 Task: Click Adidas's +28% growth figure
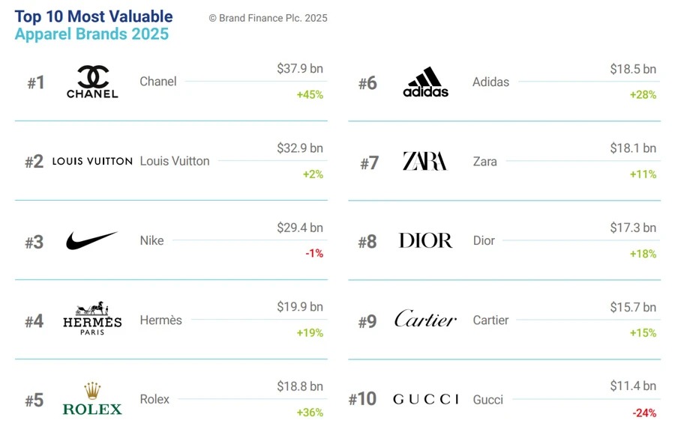point(643,95)
